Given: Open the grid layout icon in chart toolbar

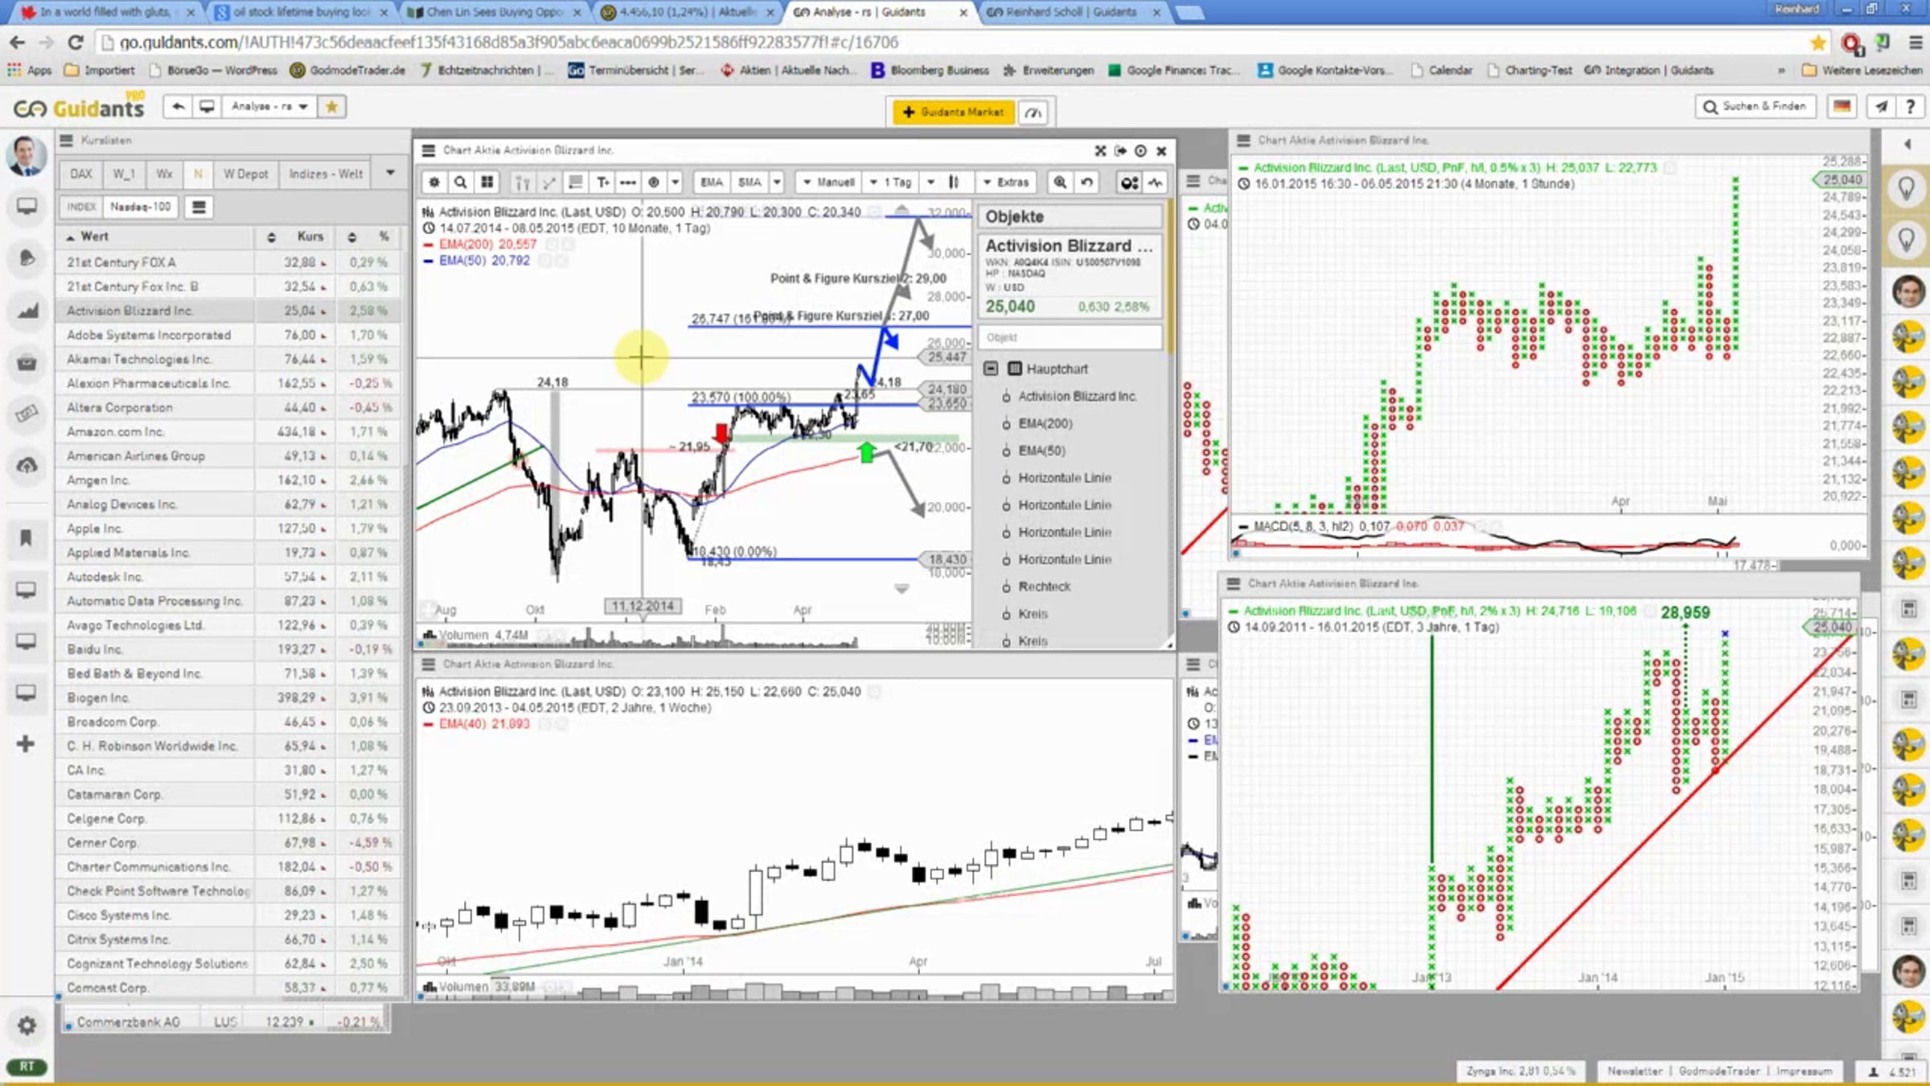Looking at the screenshot, I should click(487, 183).
